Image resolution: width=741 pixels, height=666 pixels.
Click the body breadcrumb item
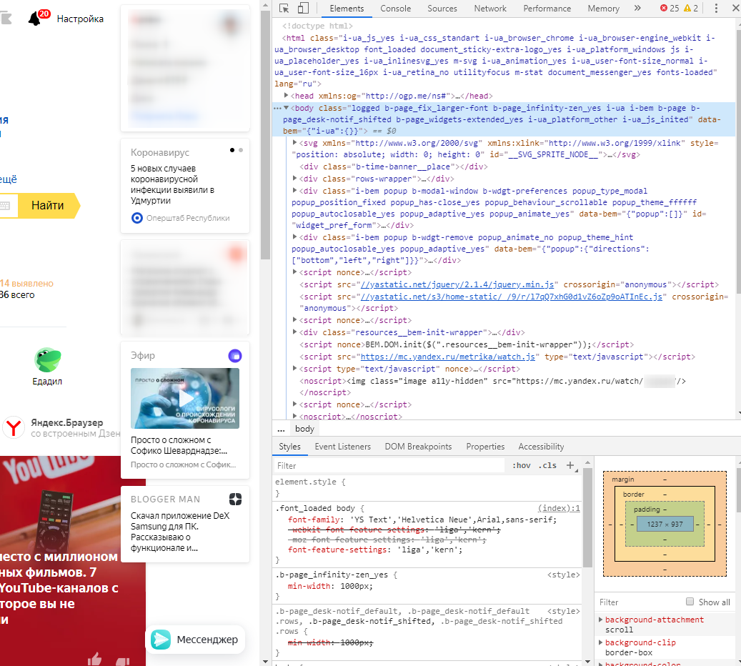coord(304,429)
